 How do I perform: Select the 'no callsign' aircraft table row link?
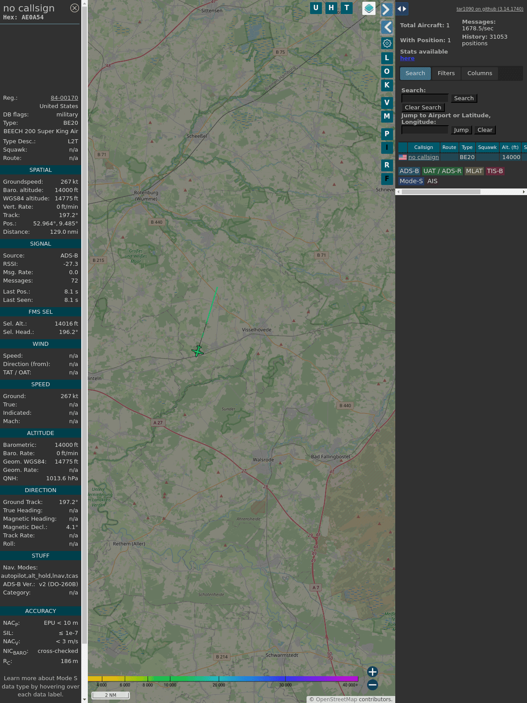(x=423, y=157)
